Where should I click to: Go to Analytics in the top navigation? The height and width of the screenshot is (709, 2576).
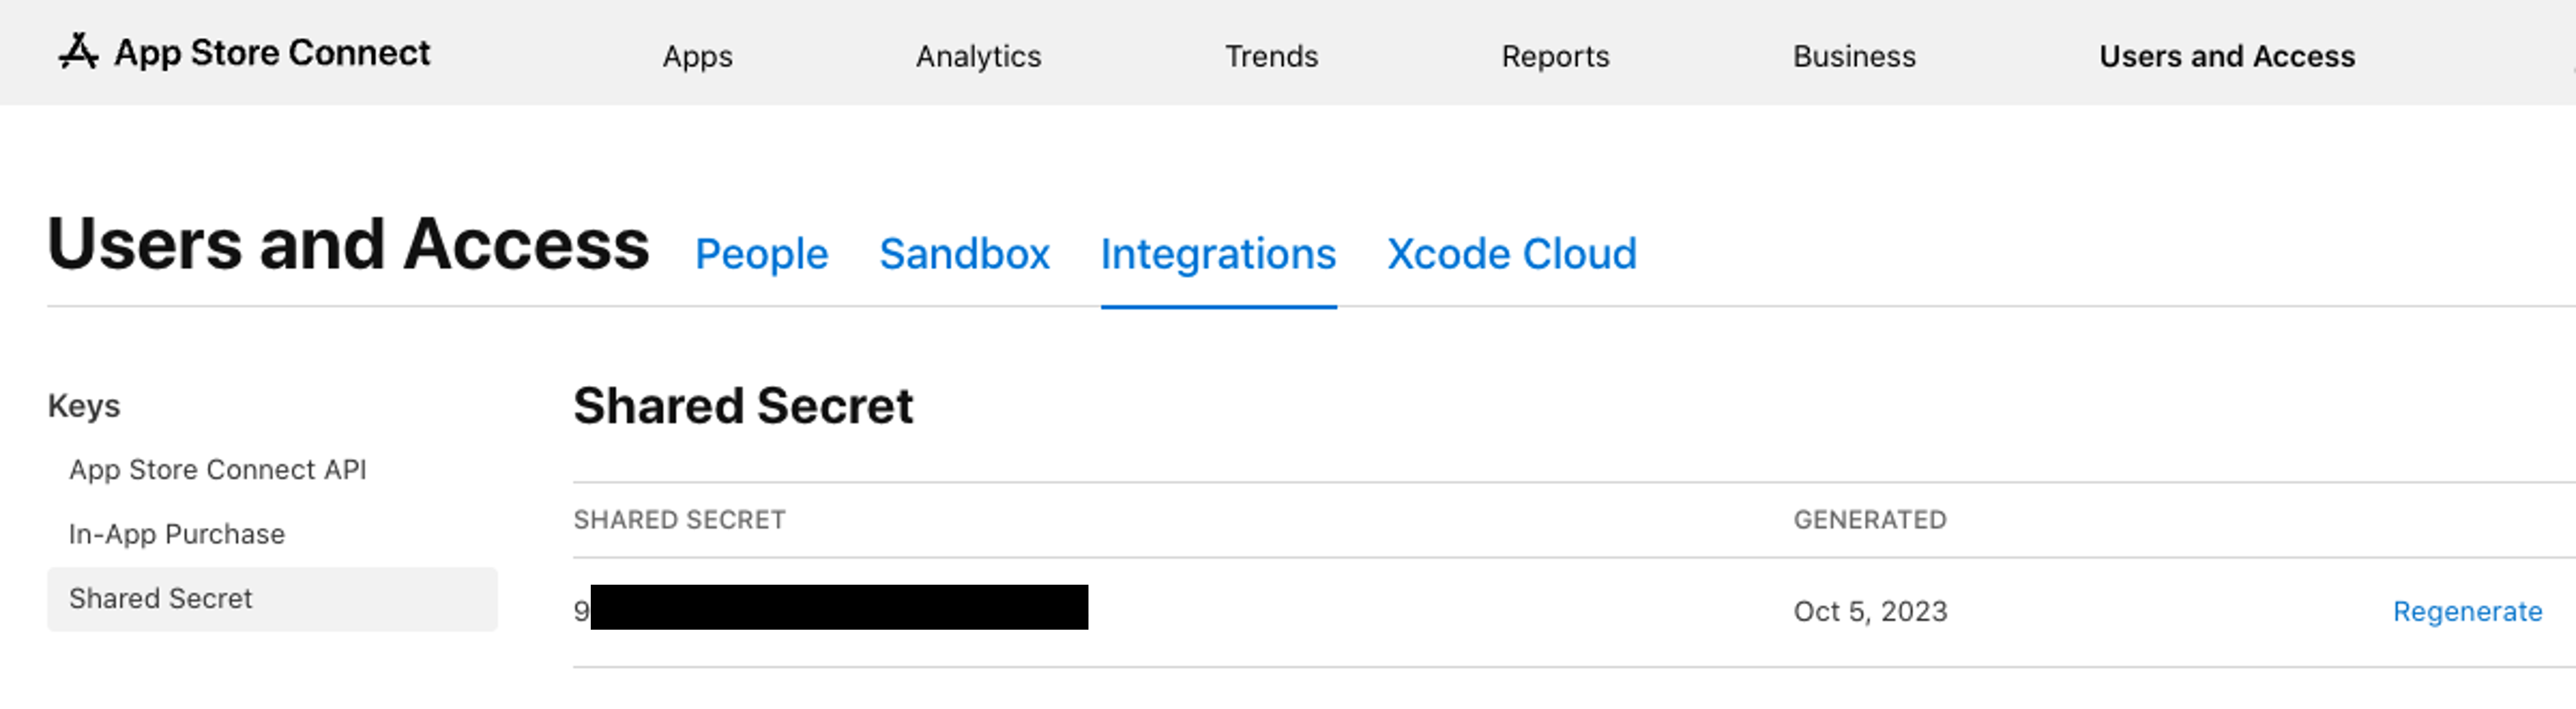coord(978,57)
